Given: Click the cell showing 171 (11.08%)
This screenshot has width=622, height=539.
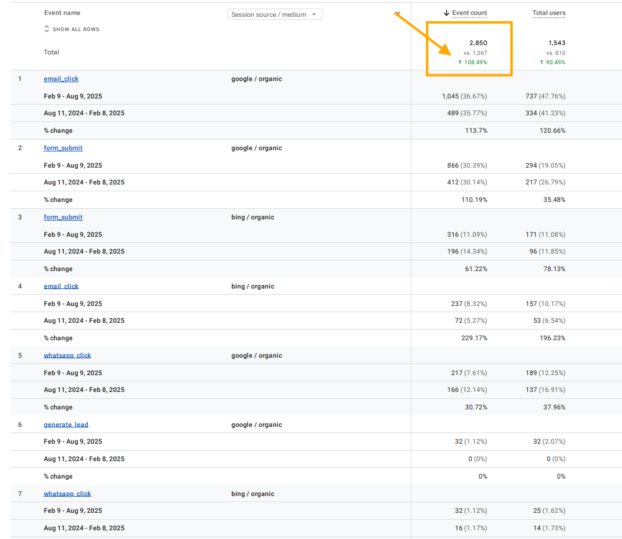Looking at the screenshot, I should point(545,234).
